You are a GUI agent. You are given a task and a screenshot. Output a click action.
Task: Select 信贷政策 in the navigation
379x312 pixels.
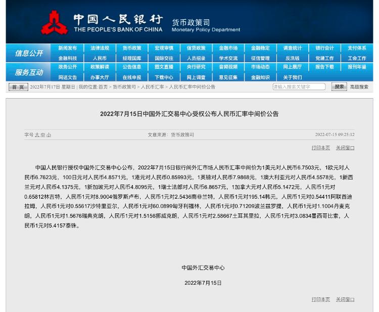pos(196,48)
